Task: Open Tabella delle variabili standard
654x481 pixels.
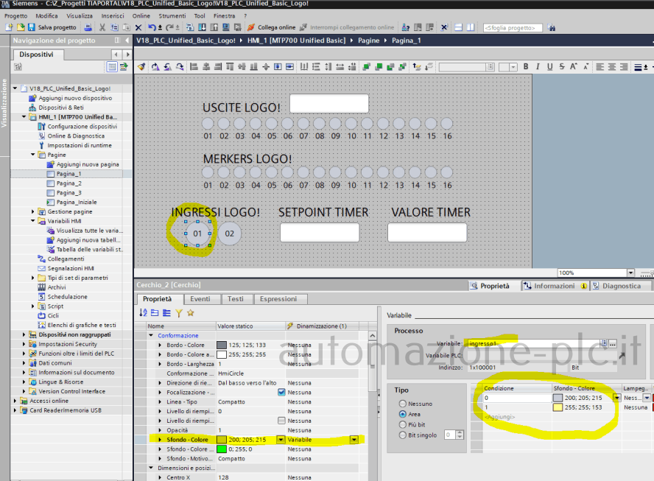Action: coord(89,250)
